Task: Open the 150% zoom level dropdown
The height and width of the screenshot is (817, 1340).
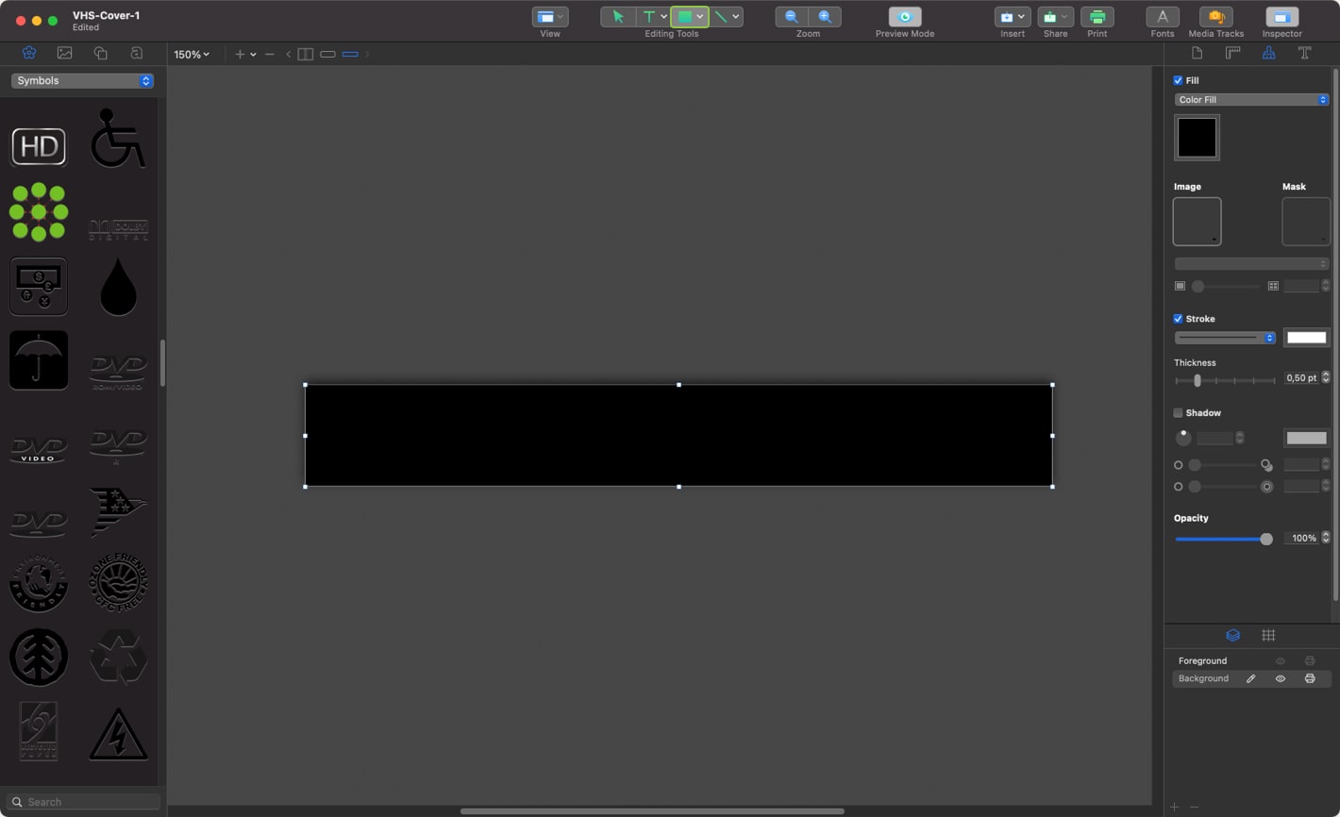Action: point(192,54)
